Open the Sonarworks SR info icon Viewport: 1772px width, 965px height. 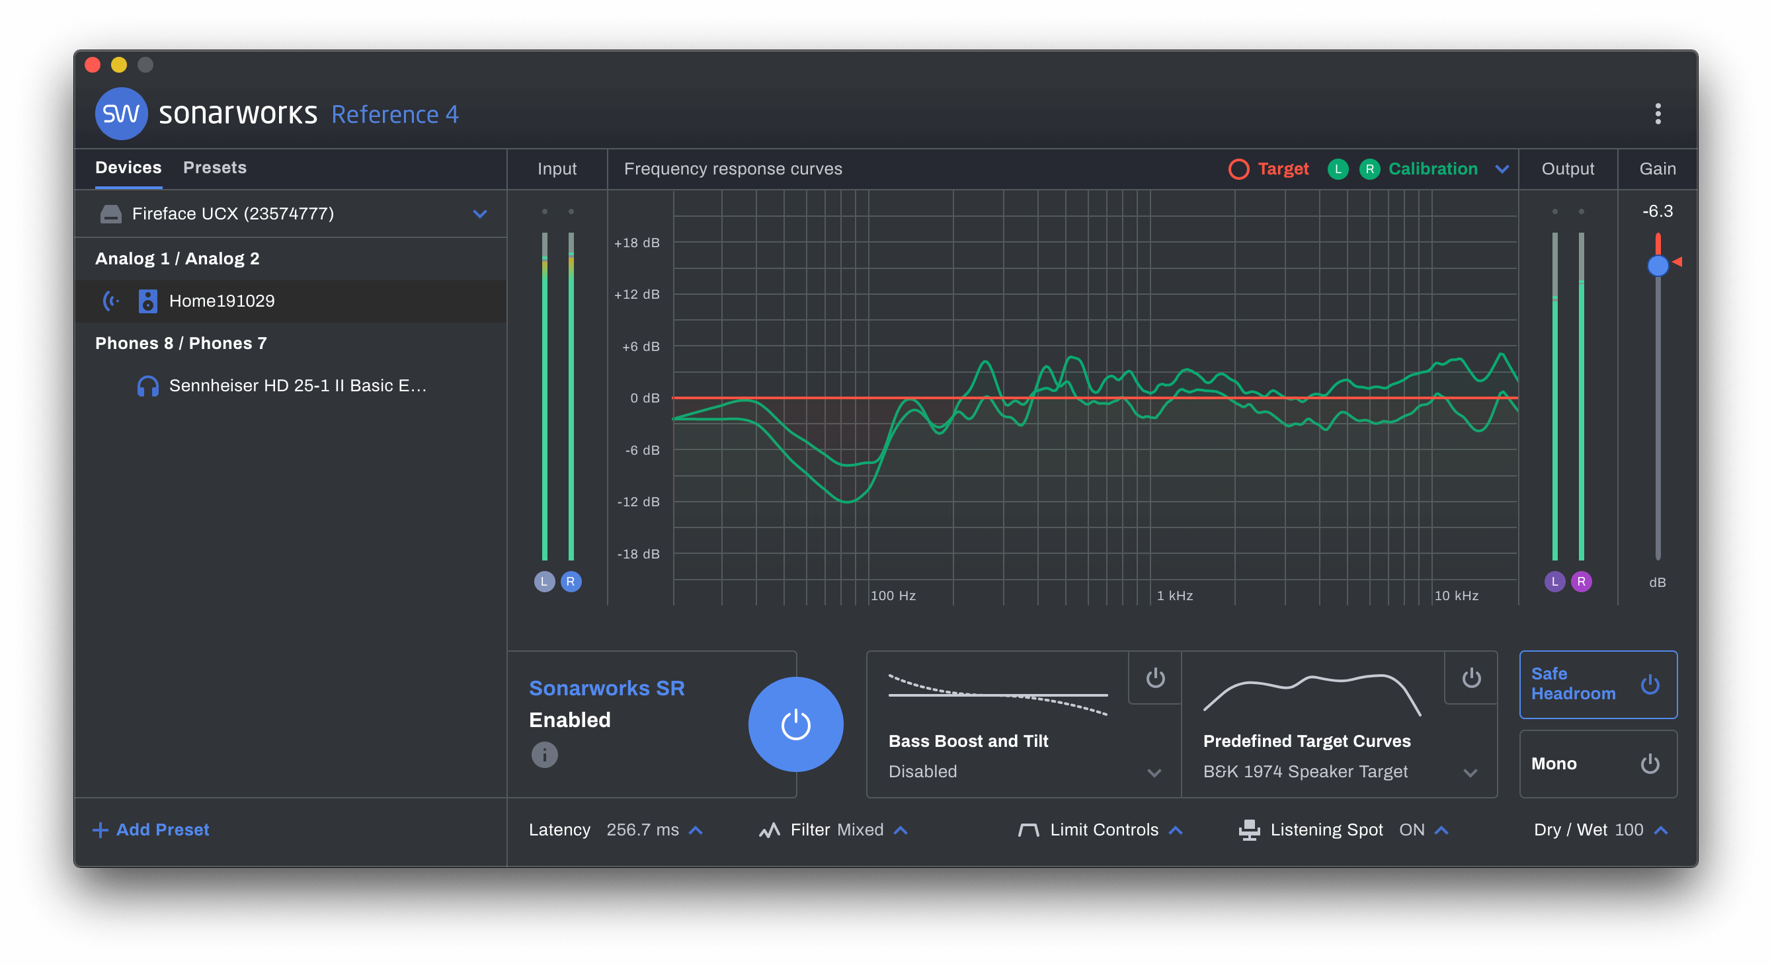(x=544, y=755)
